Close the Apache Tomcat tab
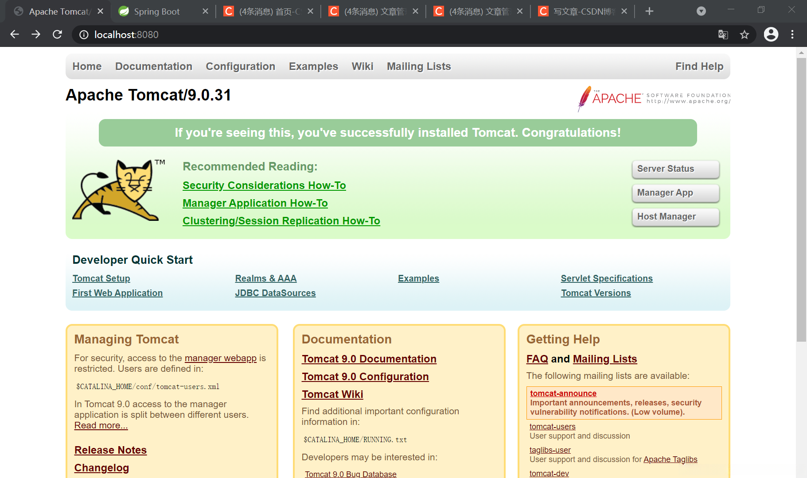The height and width of the screenshot is (478, 807). [x=101, y=11]
